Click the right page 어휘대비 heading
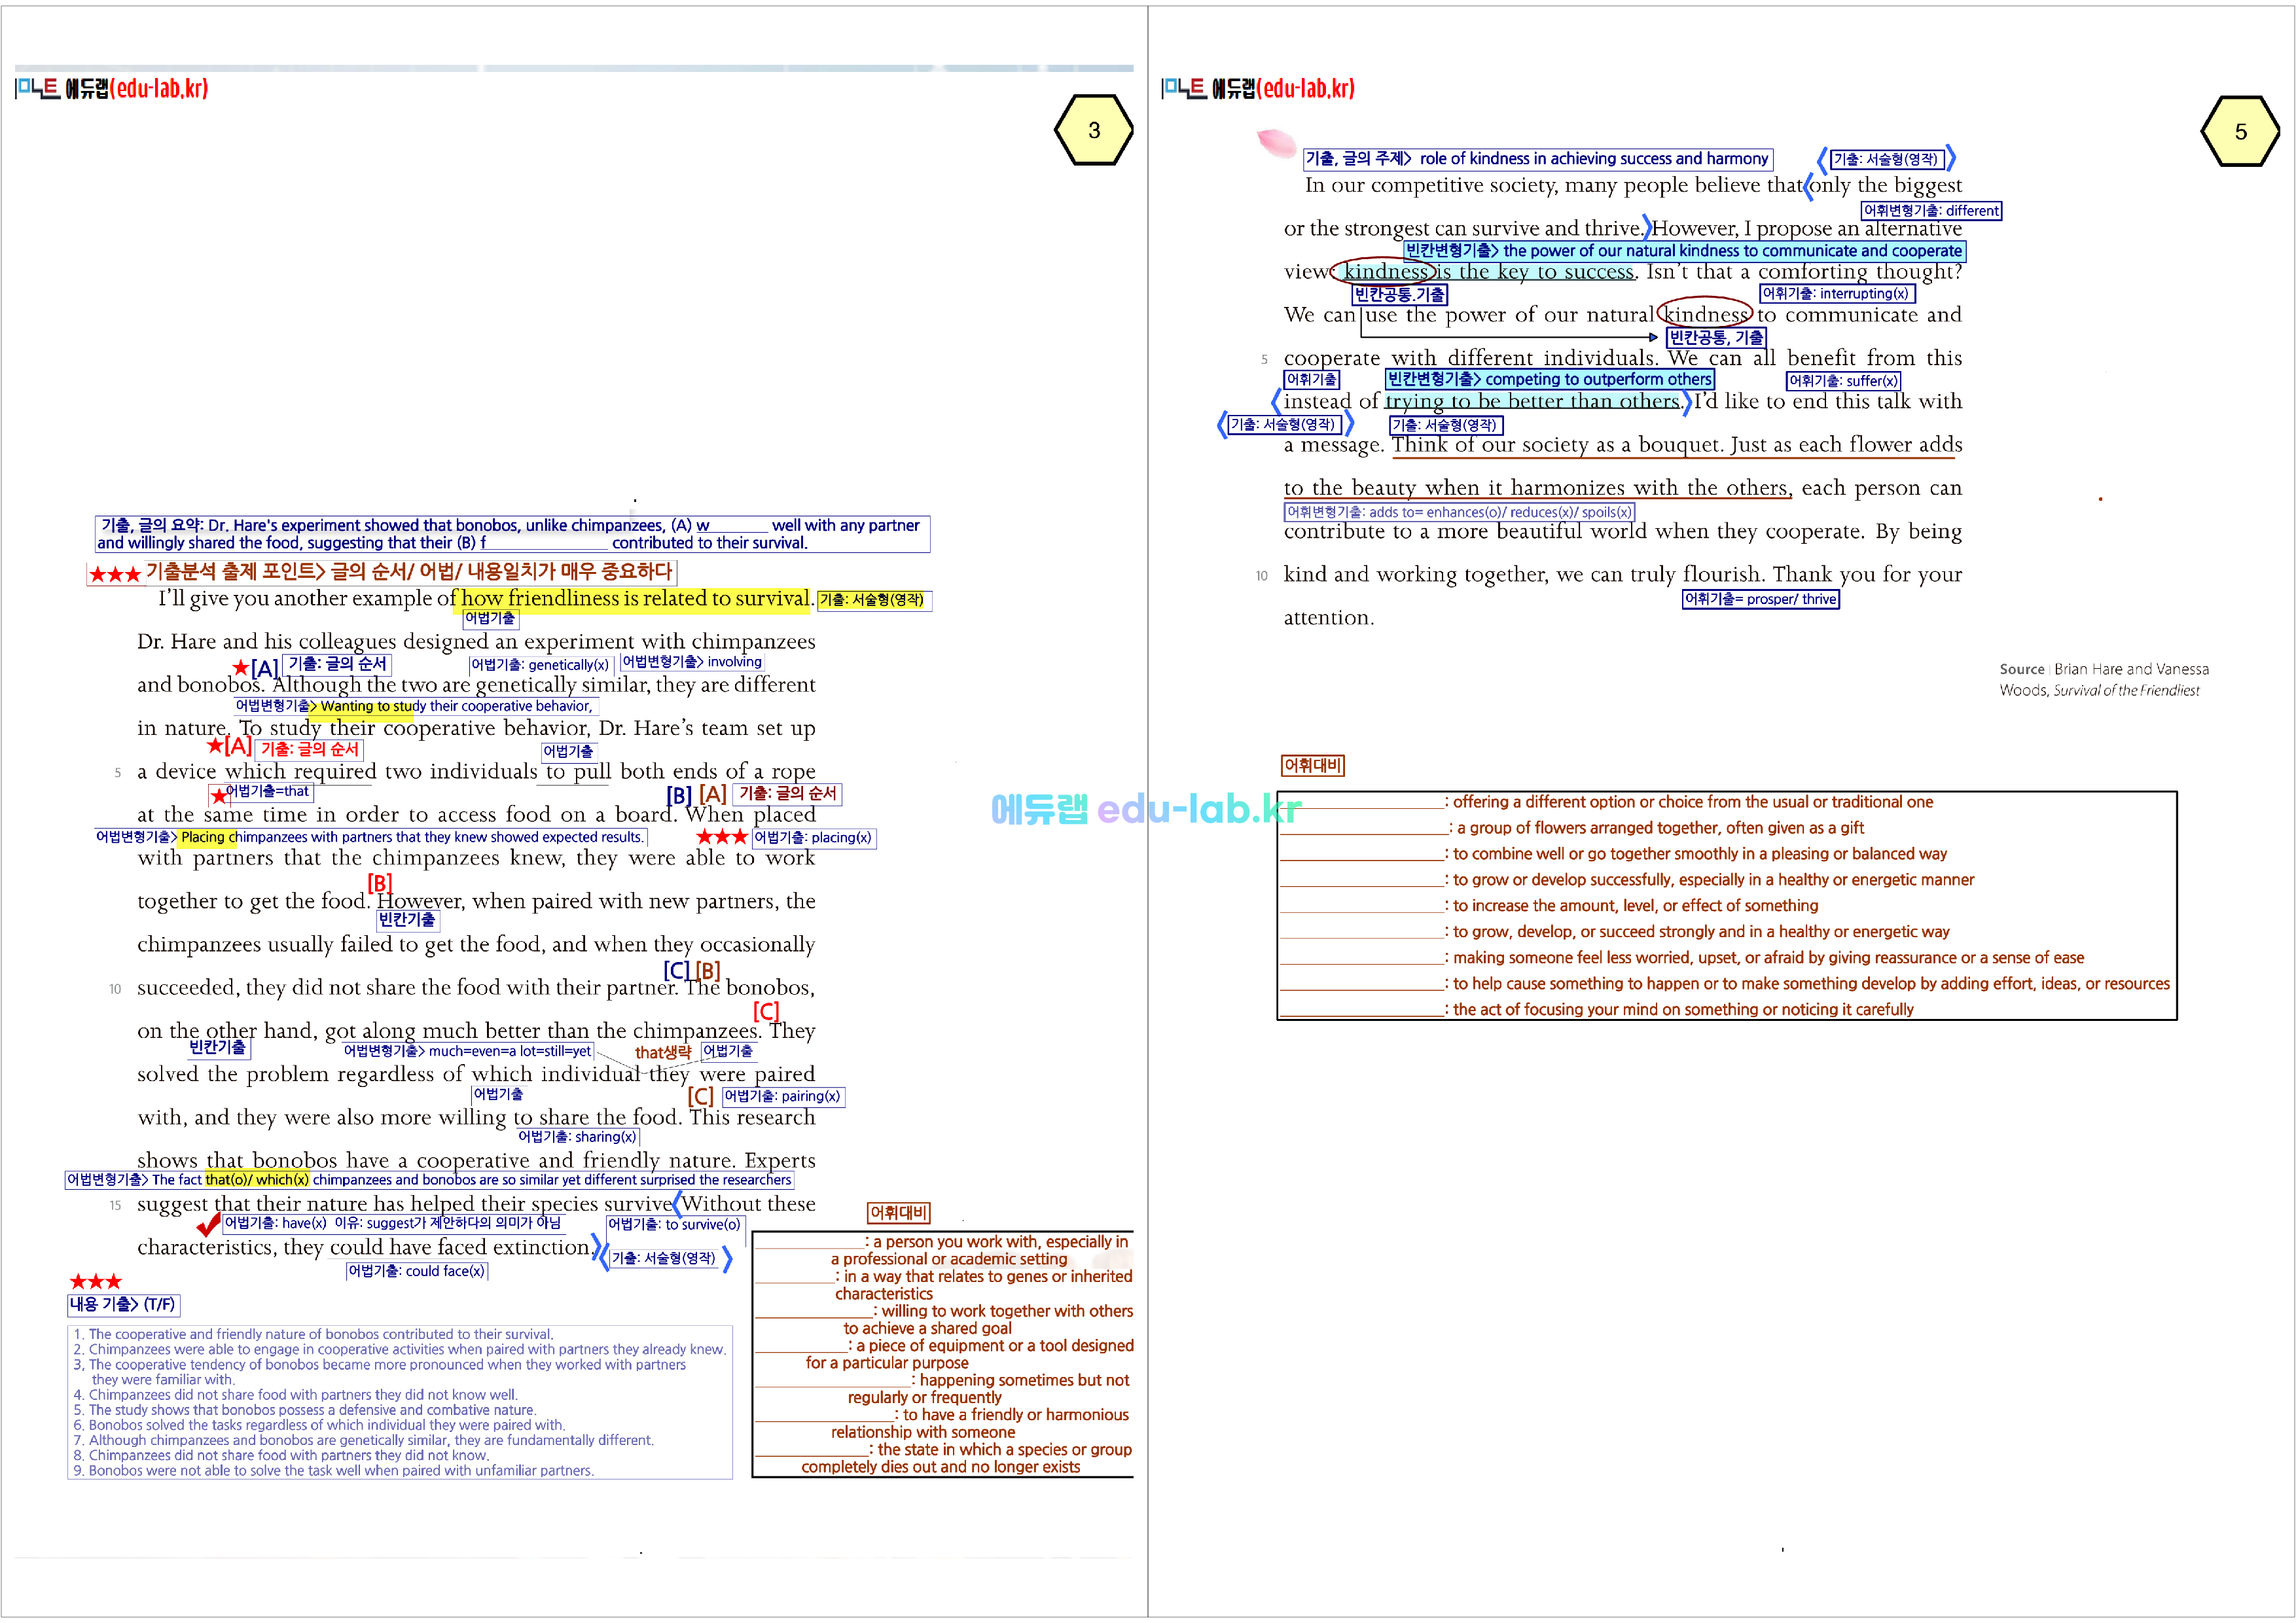Screen dimensions: 2296x1623 coord(1312,766)
